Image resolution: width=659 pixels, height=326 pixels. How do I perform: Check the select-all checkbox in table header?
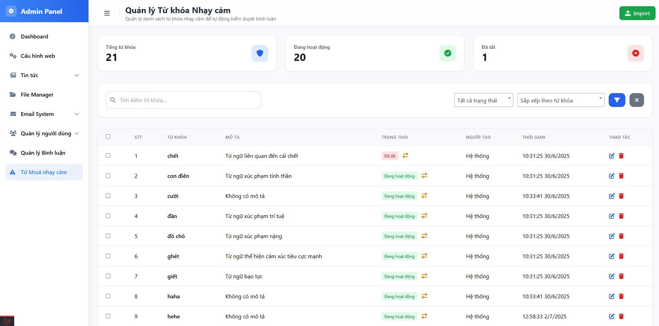click(x=108, y=137)
